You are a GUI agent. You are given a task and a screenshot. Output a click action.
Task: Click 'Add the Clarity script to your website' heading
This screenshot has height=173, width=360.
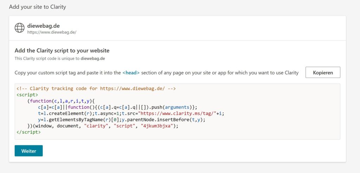(62, 51)
